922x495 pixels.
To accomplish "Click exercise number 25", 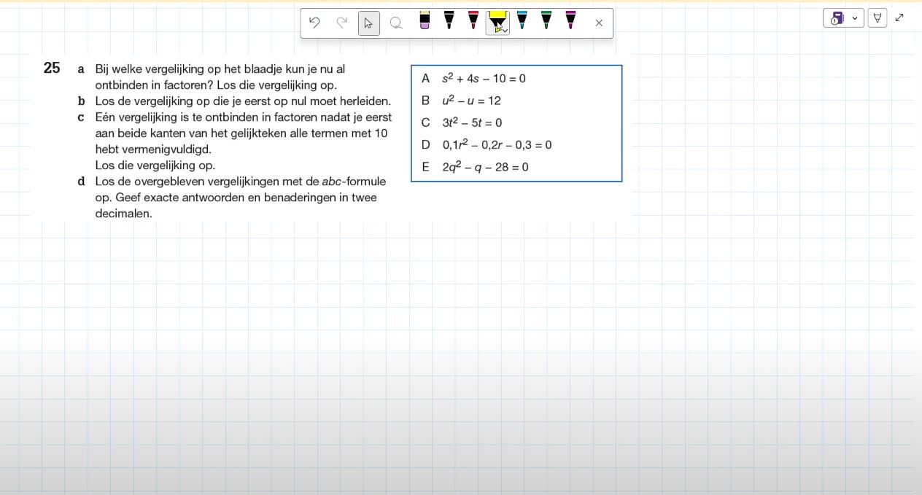I will click(x=52, y=69).
